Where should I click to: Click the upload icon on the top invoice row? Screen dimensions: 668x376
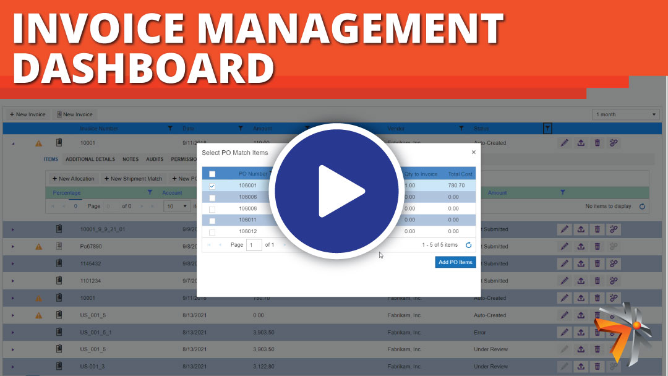point(581,142)
